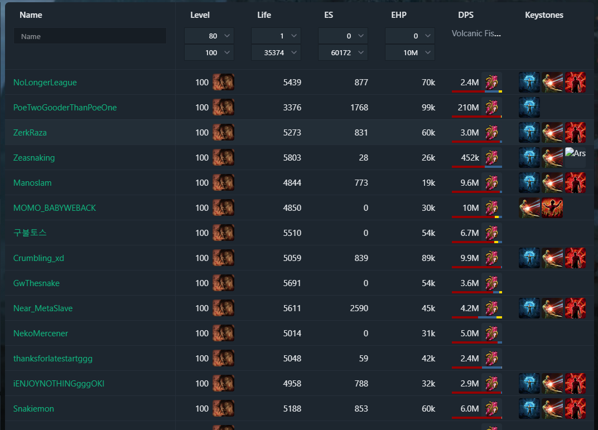This screenshot has height=430, width=598.
Task: Open minimum EHP dropdown showing 0
Action: (x=410, y=36)
